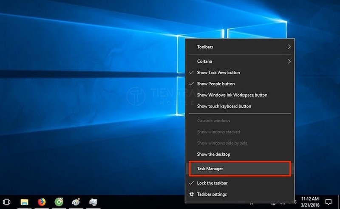Click the Task View button on taskbar

[7, 201]
